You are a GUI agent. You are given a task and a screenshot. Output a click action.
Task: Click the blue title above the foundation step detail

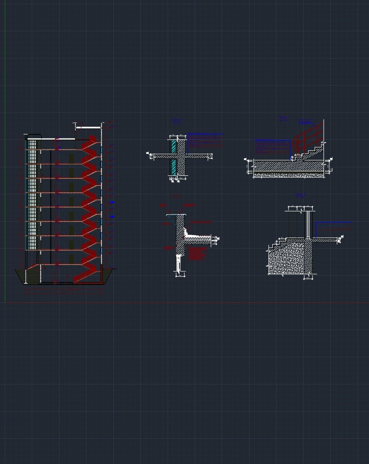click(300, 196)
